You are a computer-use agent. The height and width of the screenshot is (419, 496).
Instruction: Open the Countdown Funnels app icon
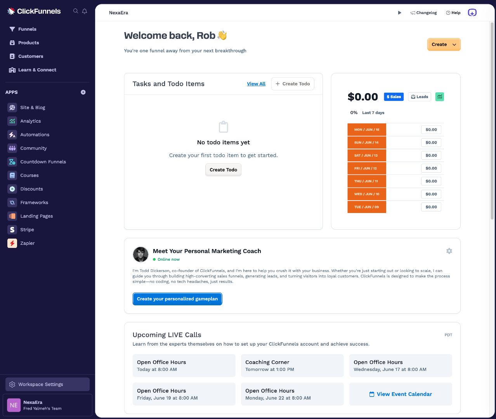12,162
